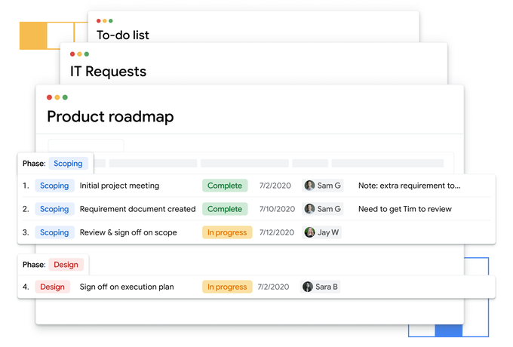
Task: Click red dot on Product roadmap window
Action: tap(50, 97)
